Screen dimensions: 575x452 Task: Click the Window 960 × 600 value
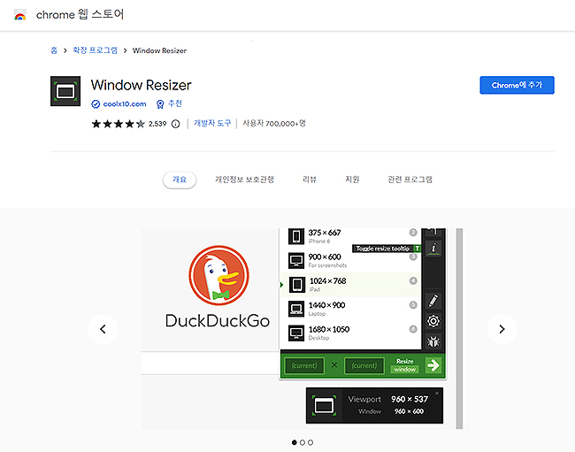pos(409,411)
